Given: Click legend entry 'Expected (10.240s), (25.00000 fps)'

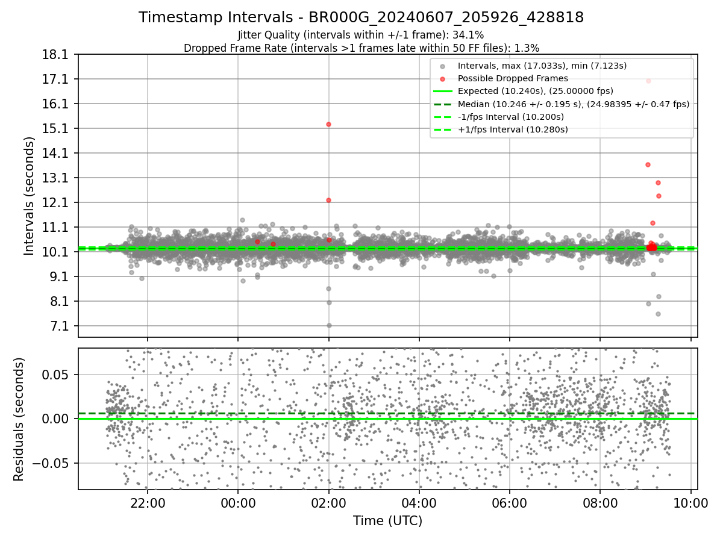Looking at the screenshot, I should pyautogui.click(x=536, y=91).
